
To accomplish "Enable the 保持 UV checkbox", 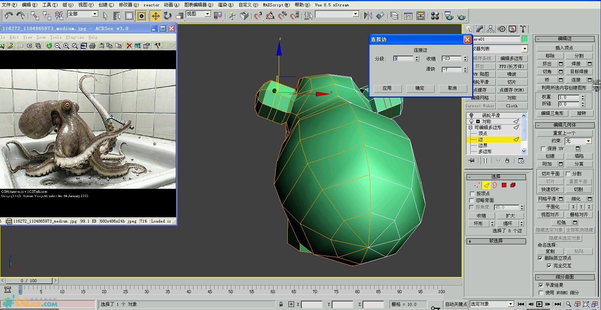I will [543, 149].
